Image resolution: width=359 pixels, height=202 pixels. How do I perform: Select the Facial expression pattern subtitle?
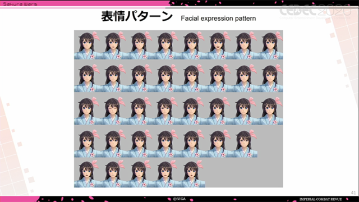tap(218, 19)
